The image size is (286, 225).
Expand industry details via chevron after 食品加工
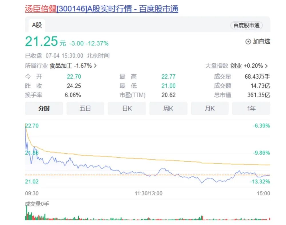[x=95, y=65]
